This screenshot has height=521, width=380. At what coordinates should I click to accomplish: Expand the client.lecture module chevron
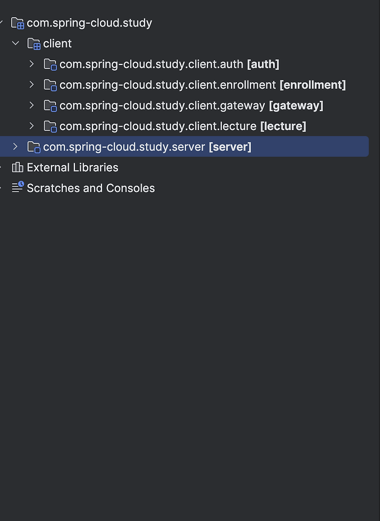tap(32, 126)
